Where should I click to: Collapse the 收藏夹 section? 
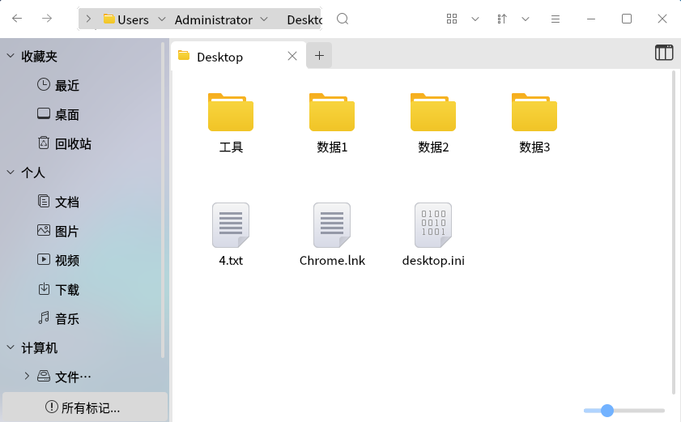[x=11, y=56]
